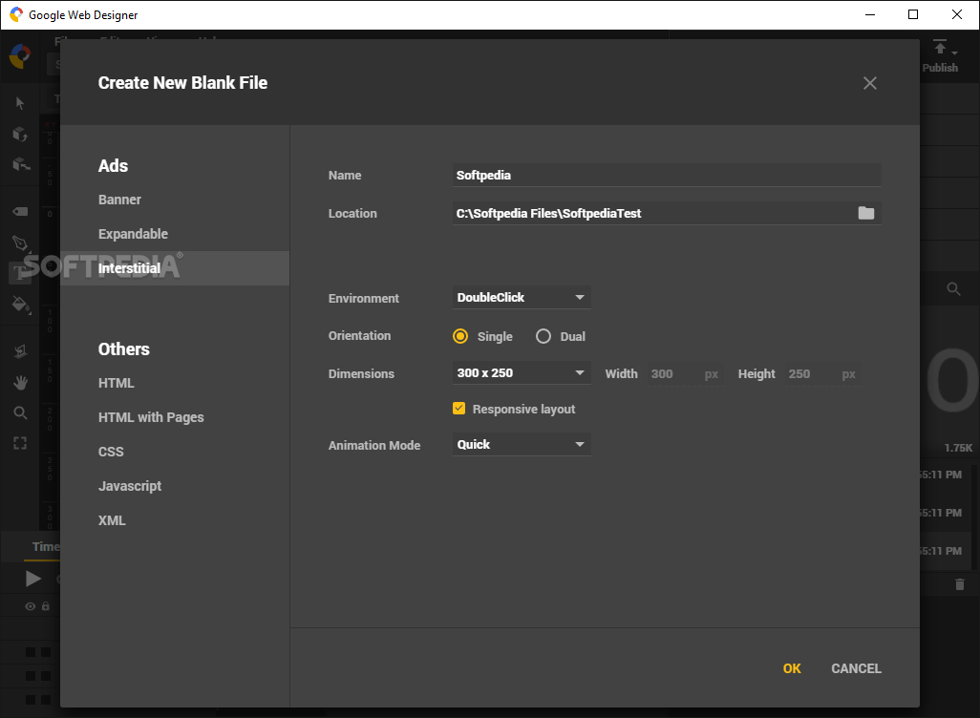Choose HTML with Pages file type
This screenshot has height=718, width=980.
(151, 417)
